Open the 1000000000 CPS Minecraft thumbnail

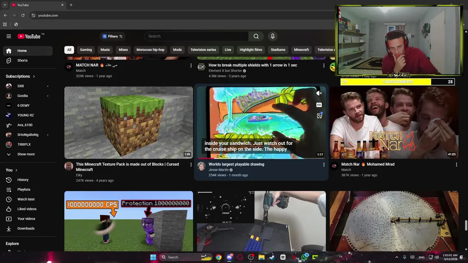click(x=129, y=221)
